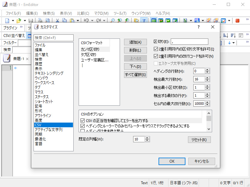
Task: Click the blue down arrow in Filter toolbar
Action: point(229,43)
